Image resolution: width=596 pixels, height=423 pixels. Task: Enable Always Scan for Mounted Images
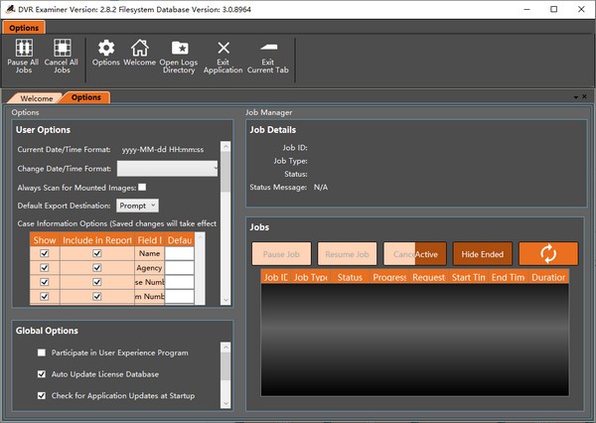tap(142, 187)
